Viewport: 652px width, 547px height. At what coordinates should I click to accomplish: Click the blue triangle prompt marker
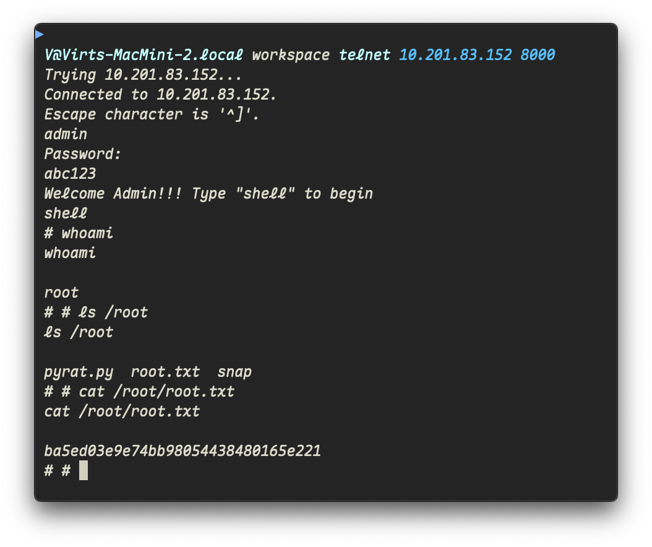point(39,34)
